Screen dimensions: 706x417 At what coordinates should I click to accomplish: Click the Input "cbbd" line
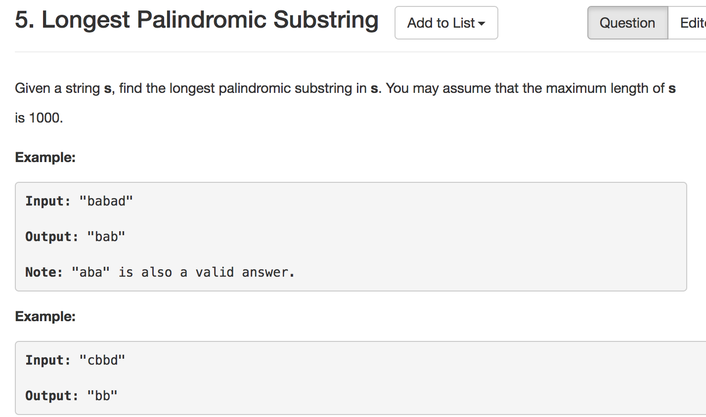75,360
